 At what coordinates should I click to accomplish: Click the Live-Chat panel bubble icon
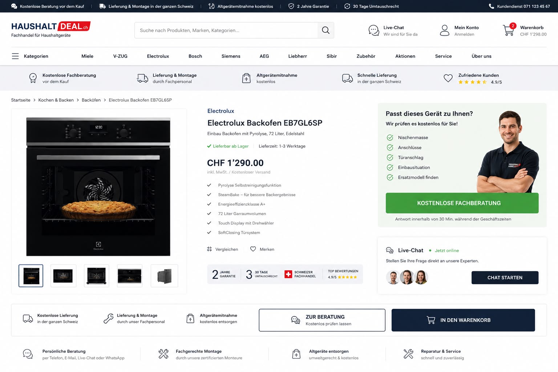point(390,250)
